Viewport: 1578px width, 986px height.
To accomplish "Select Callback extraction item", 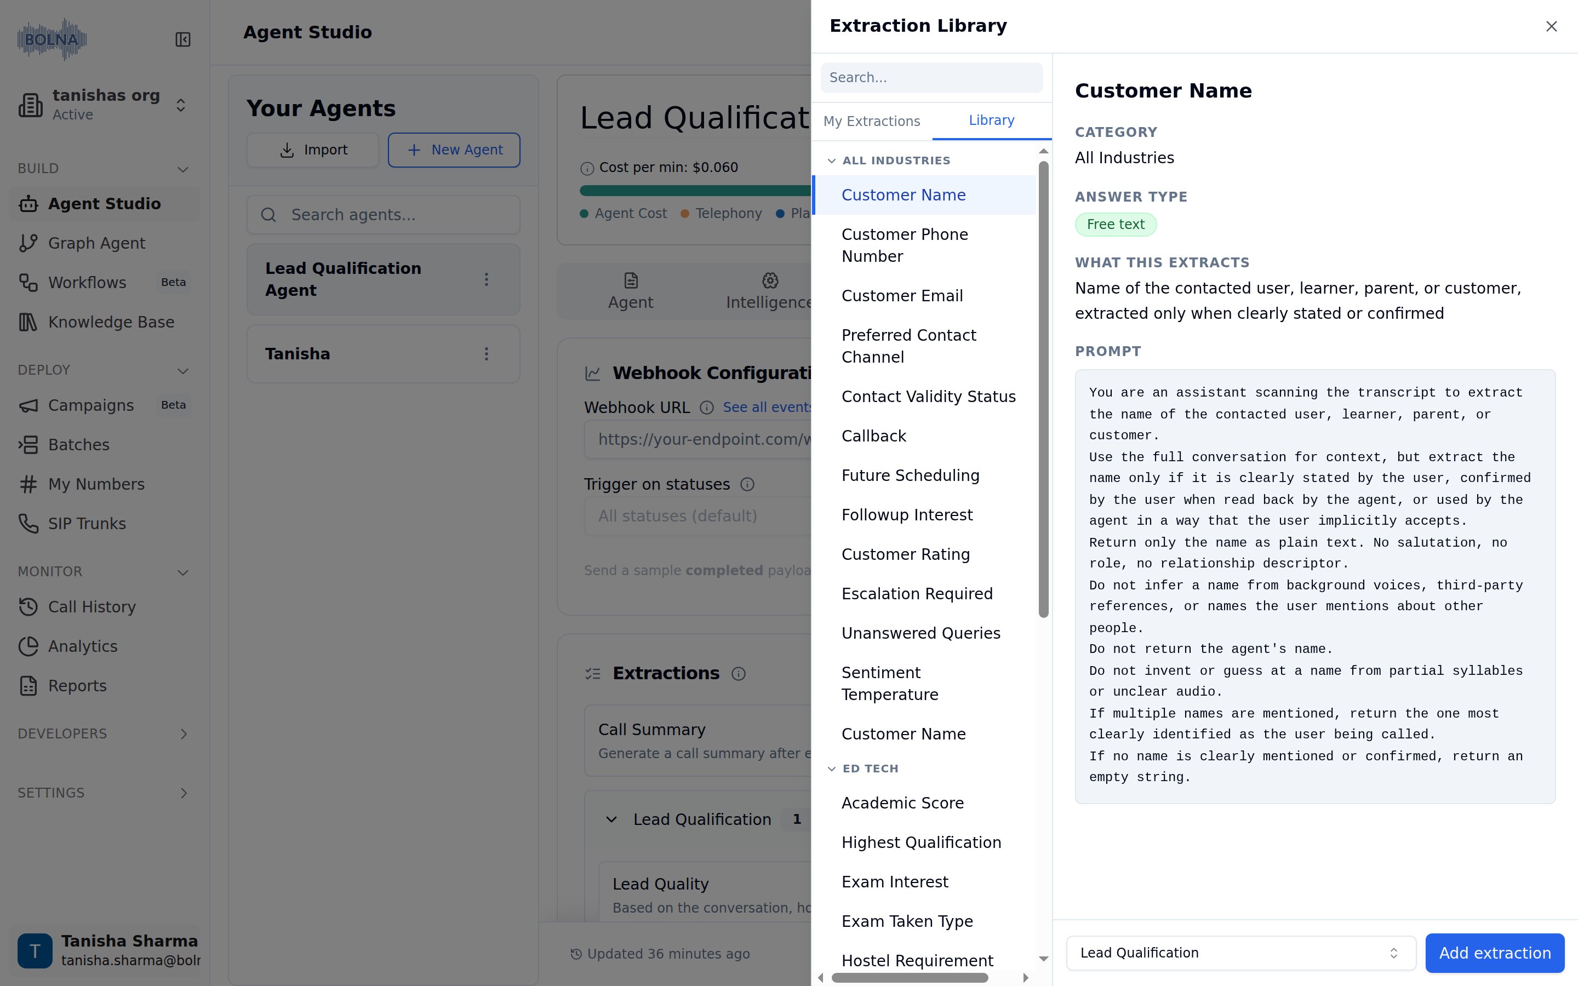I will 923,436.
